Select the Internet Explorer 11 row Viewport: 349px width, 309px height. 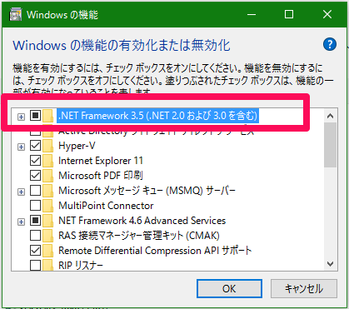[101, 161]
